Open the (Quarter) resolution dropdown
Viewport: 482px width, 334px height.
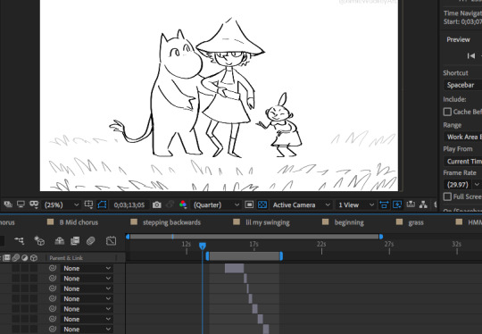click(x=216, y=205)
